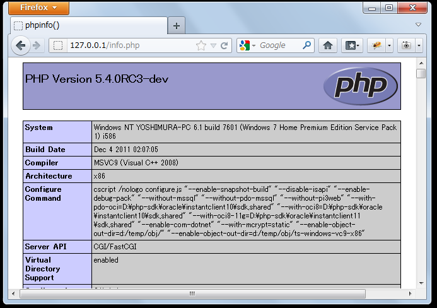The image size is (437, 308).
Task: Go back with the back arrow
Action: (21, 45)
